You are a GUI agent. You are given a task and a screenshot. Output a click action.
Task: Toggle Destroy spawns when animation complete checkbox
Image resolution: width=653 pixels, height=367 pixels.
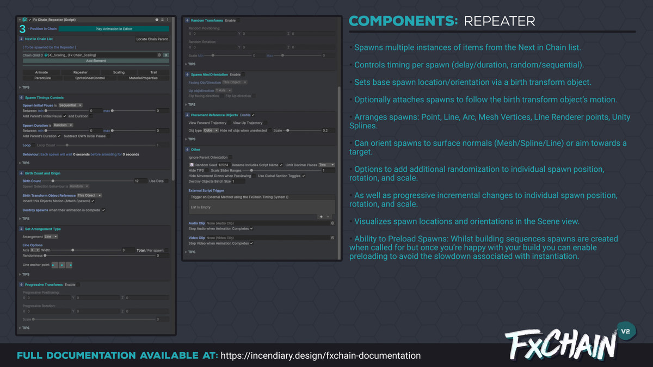(x=103, y=209)
